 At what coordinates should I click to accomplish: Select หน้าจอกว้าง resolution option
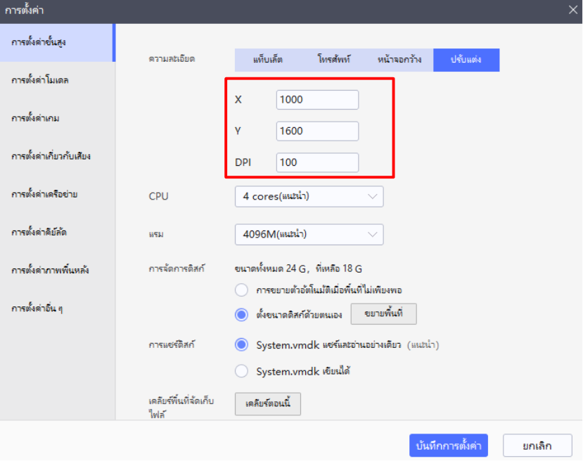(399, 60)
